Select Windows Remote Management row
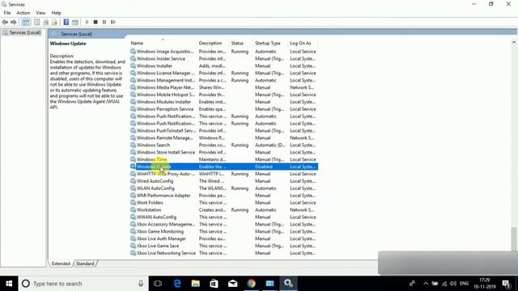 (x=223, y=138)
